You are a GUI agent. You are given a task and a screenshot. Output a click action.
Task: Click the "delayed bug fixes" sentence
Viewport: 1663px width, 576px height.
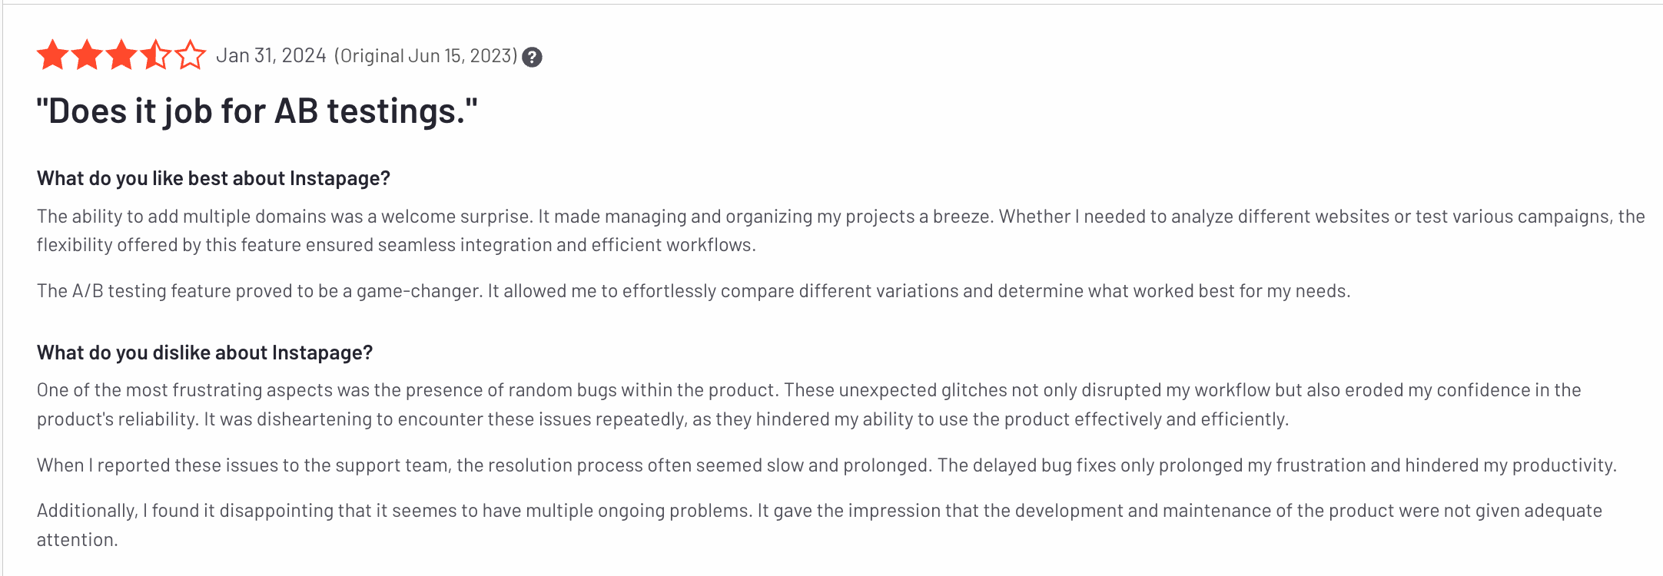pos(1276,465)
